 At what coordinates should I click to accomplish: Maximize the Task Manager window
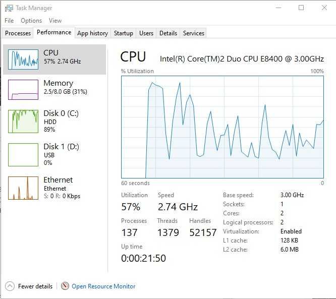point(301,8)
